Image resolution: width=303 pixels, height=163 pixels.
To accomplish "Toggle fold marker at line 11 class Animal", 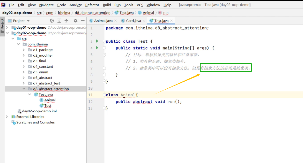I will (104, 95).
